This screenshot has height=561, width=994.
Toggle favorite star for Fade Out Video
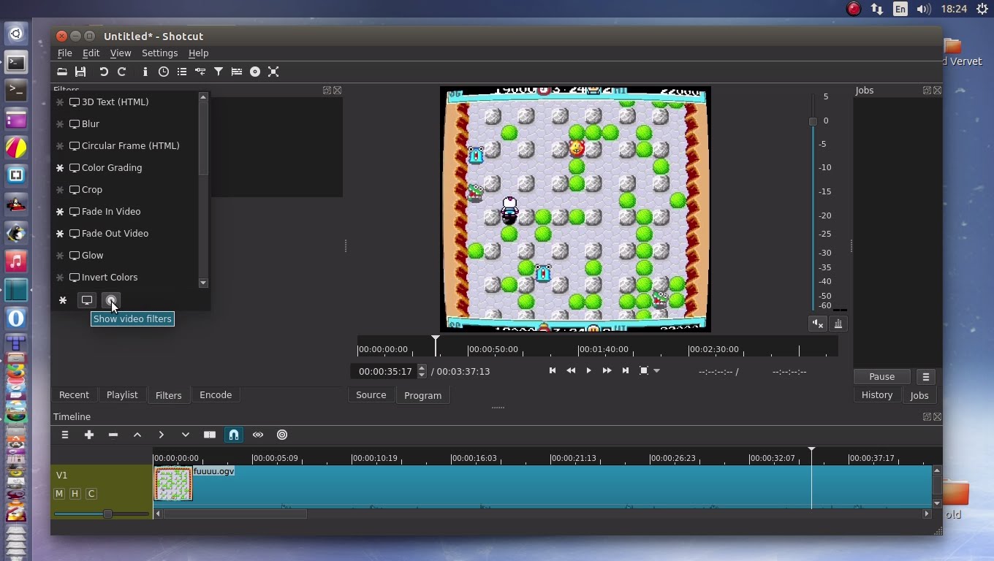point(60,234)
